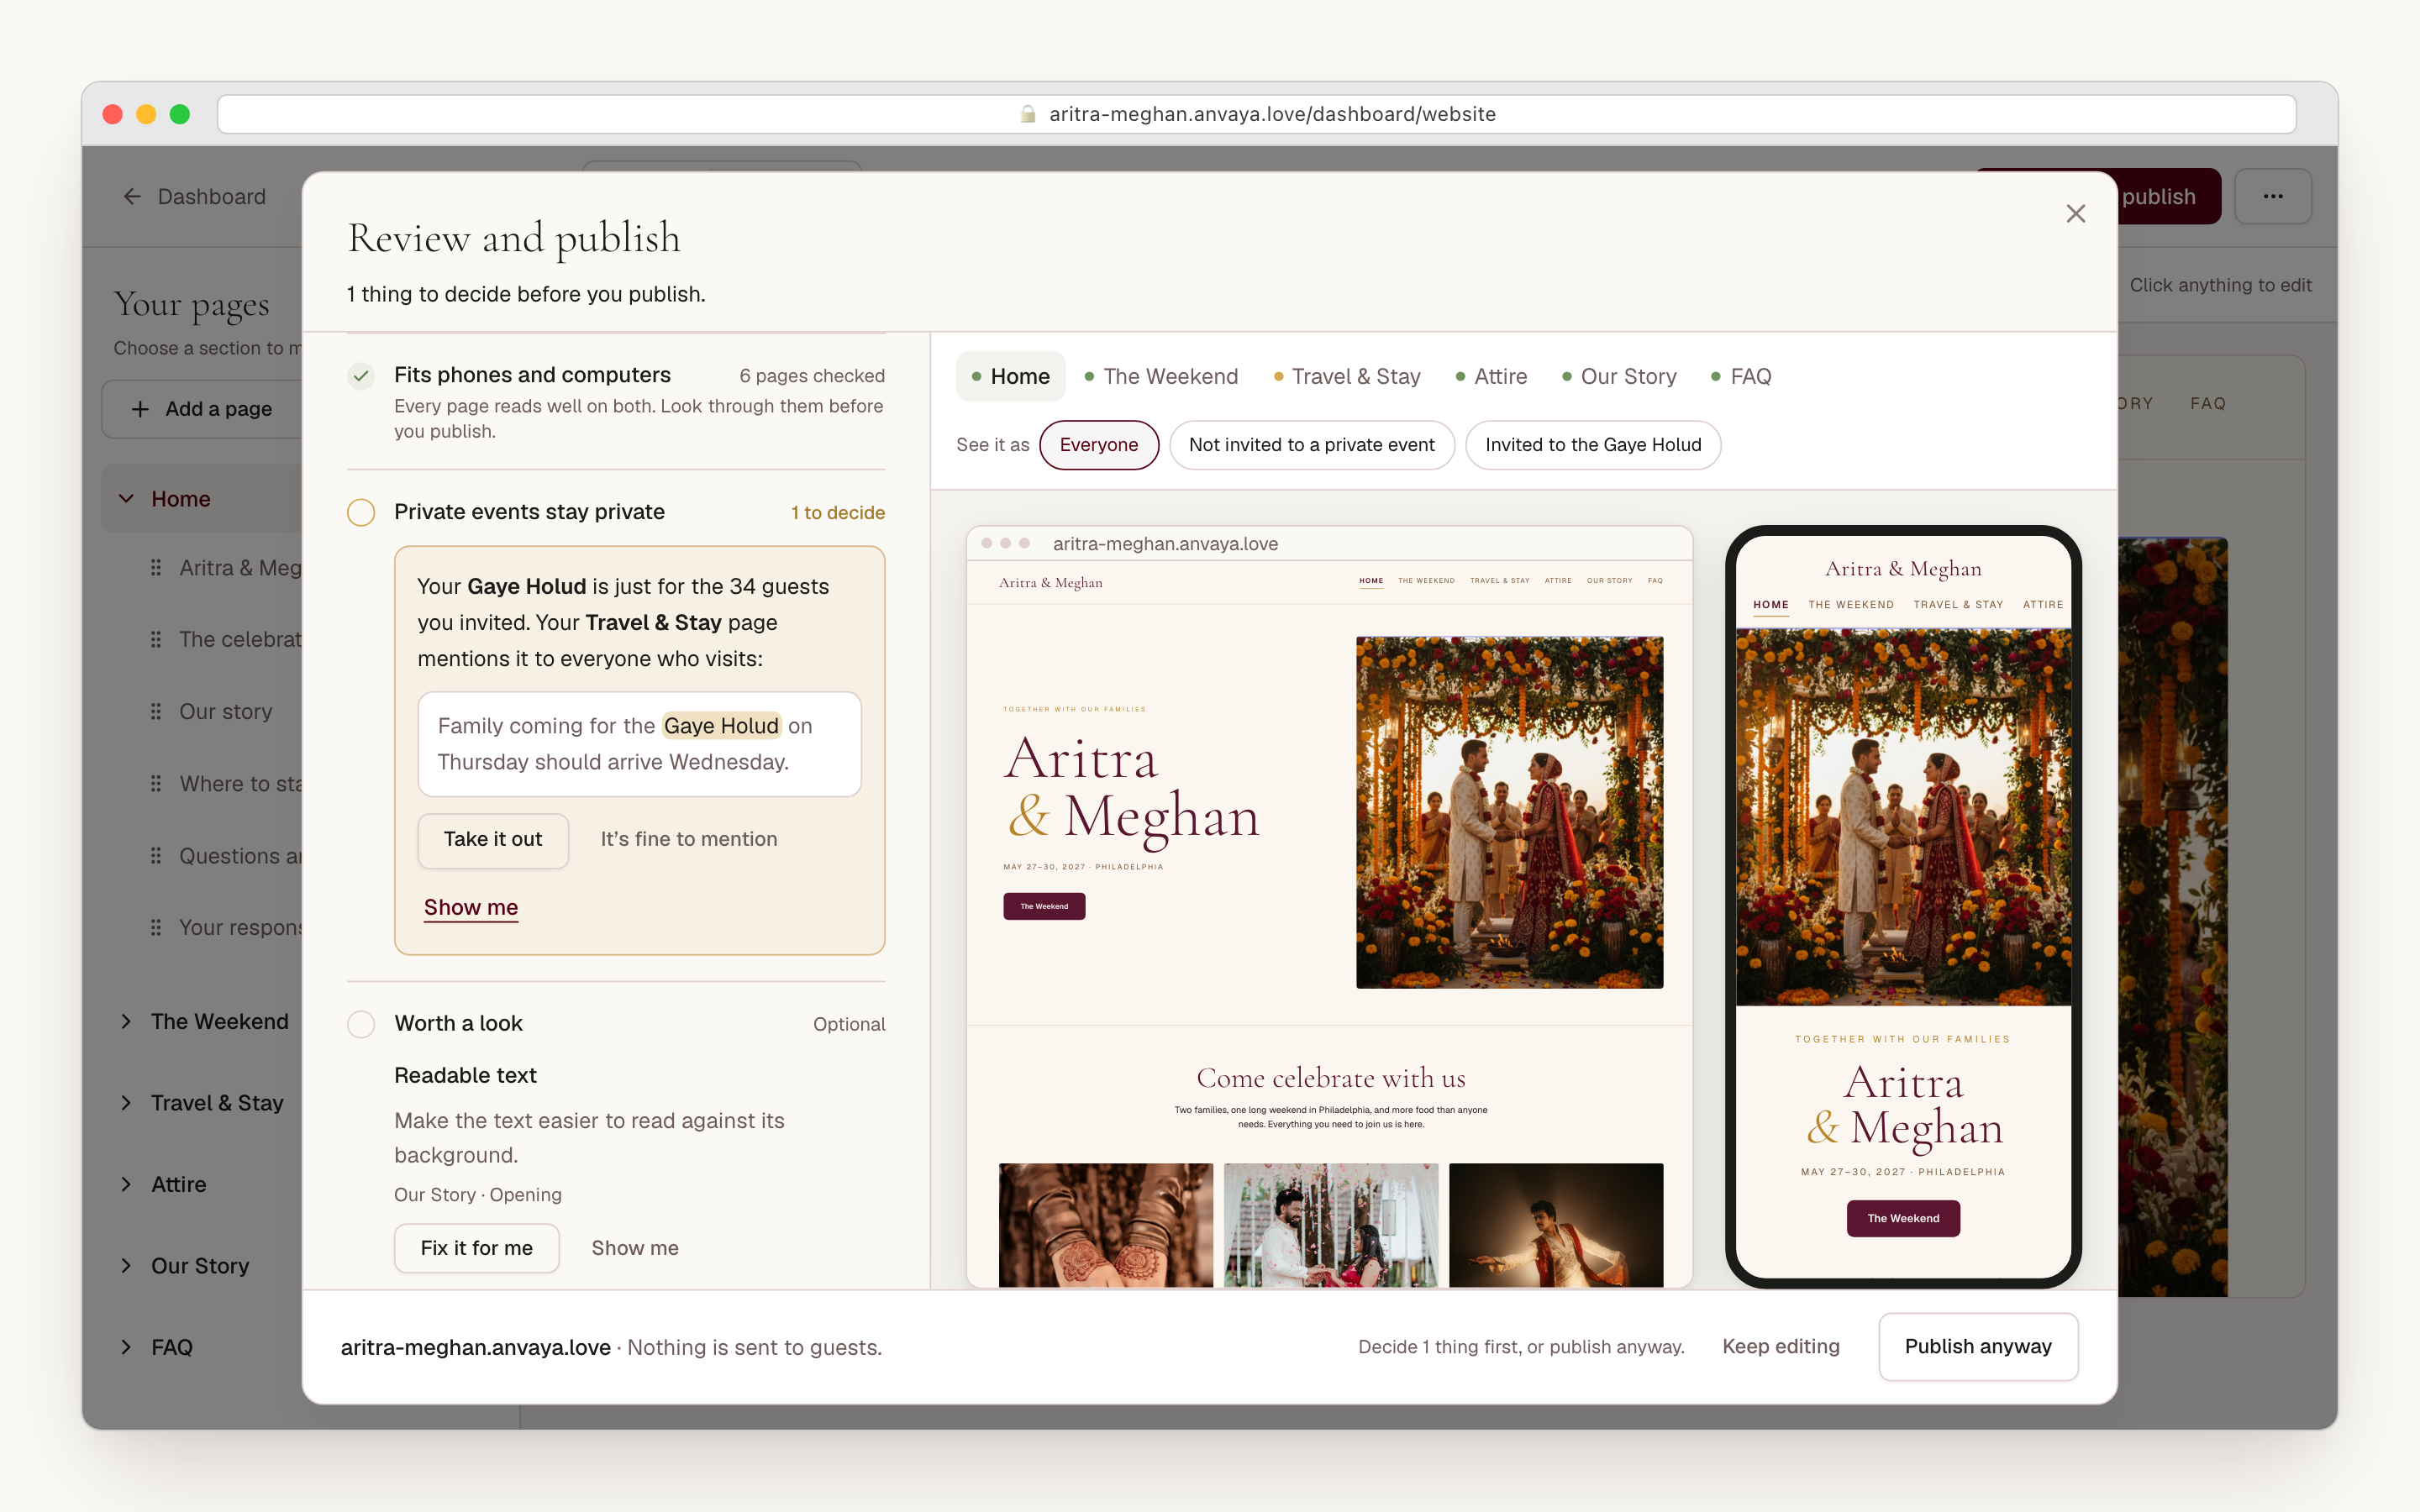View as Not invited to a private event
Viewport: 2420px width, 1512px height.
(1311, 445)
